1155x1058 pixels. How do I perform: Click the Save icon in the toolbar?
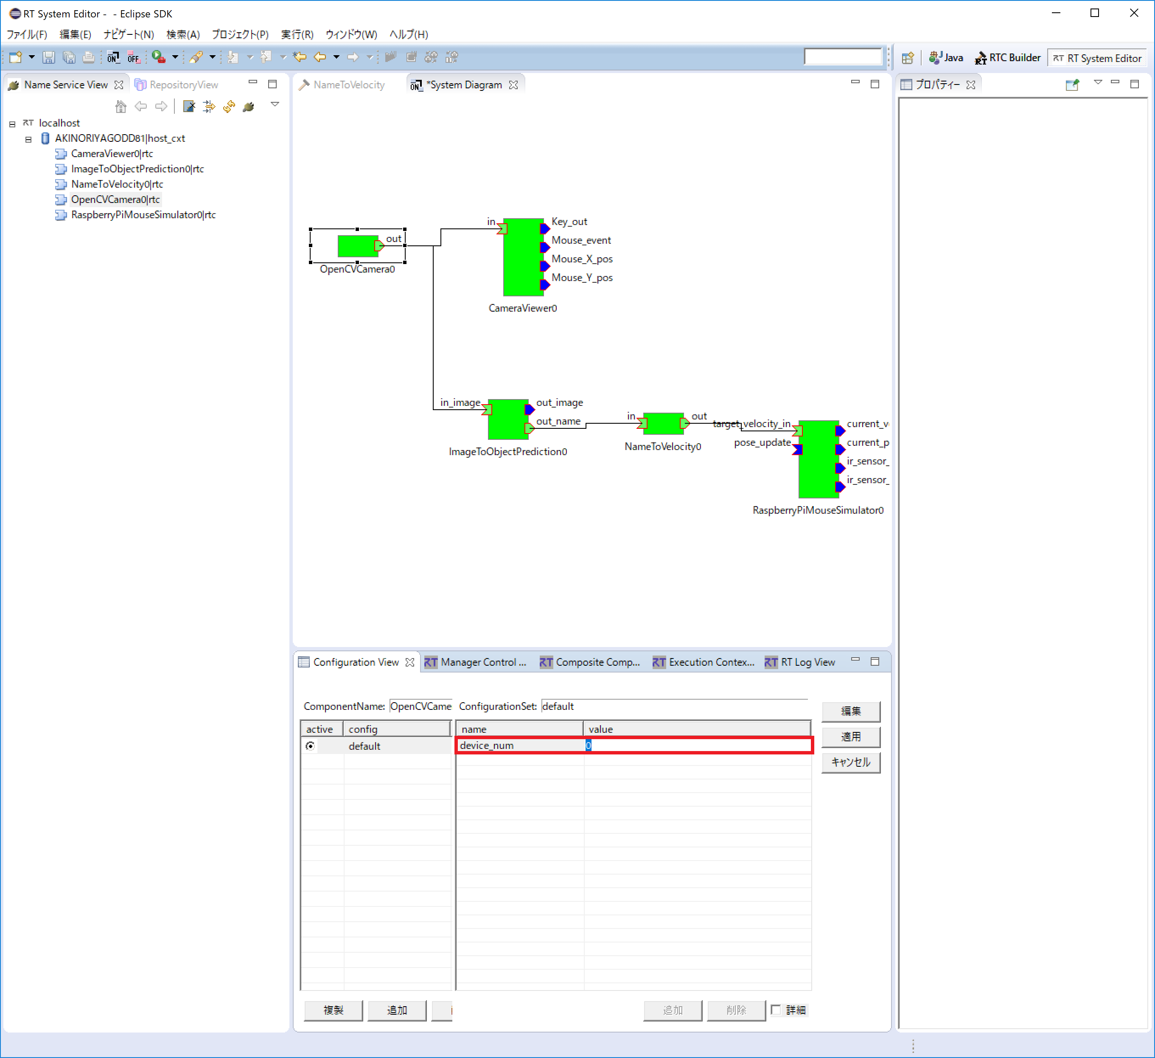pyautogui.click(x=49, y=57)
